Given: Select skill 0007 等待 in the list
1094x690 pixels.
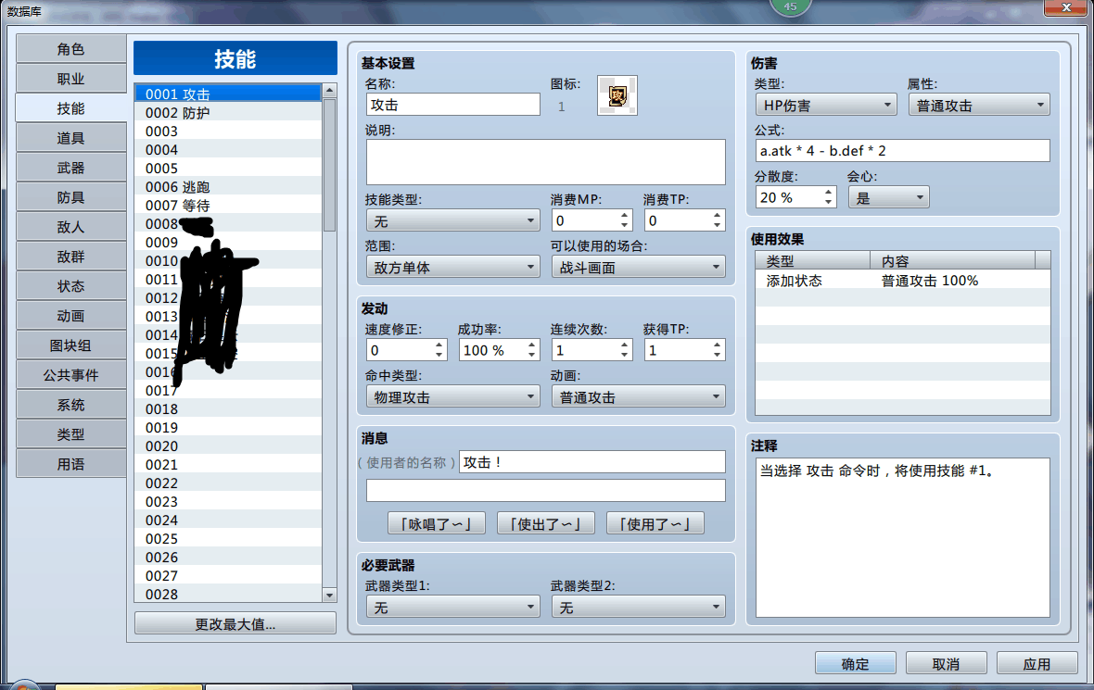Looking at the screenshot, I should 228,206.
